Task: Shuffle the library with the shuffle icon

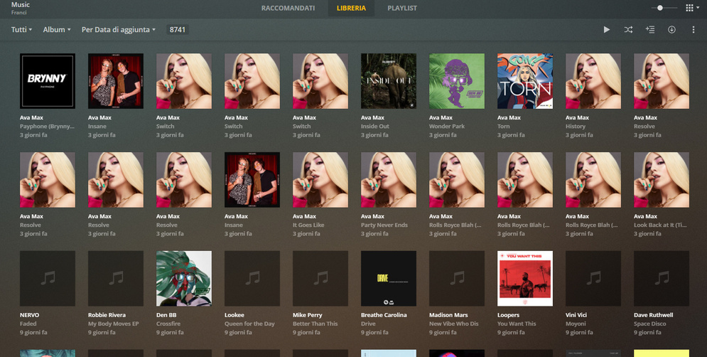Action: [x=628, y=29]
